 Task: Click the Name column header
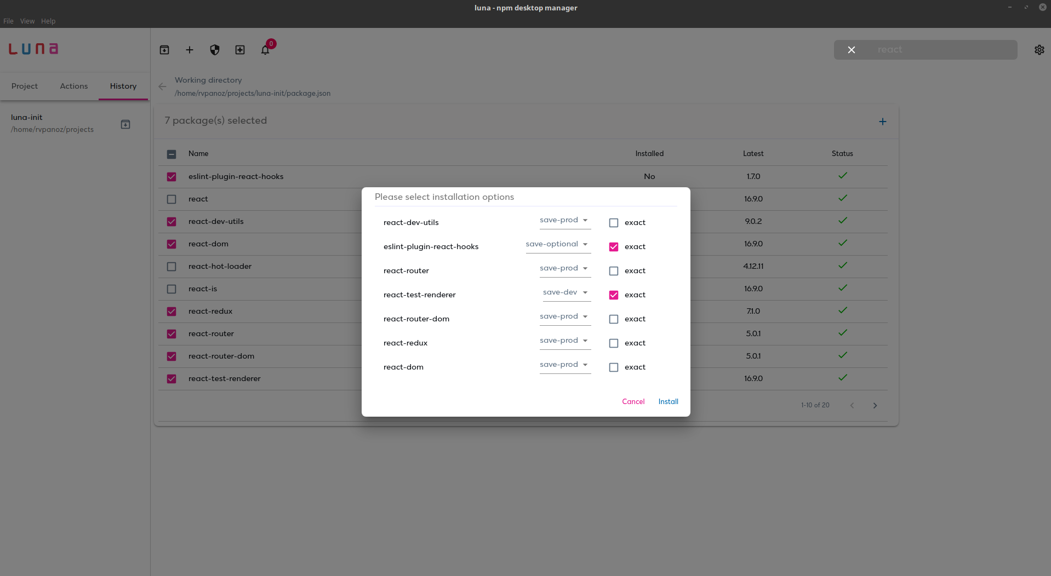(198, 153)
